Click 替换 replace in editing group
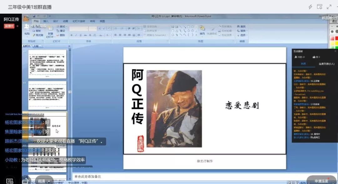 point(241,31)
